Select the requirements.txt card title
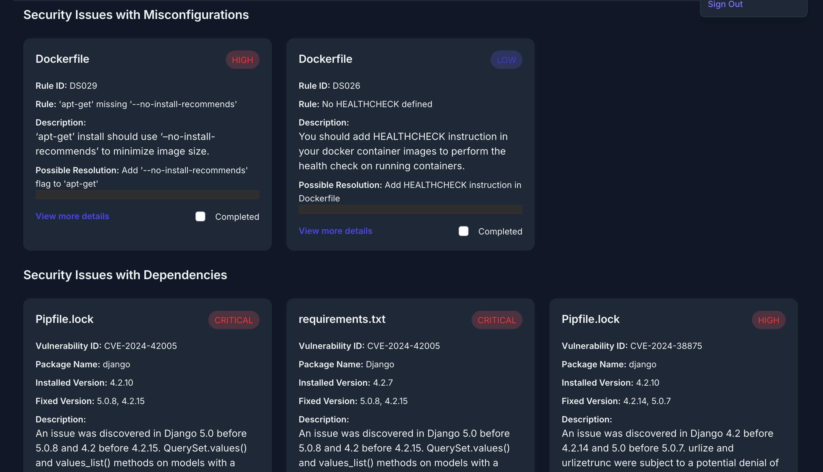This screenshot has height=472, width=823. [342, 319]
